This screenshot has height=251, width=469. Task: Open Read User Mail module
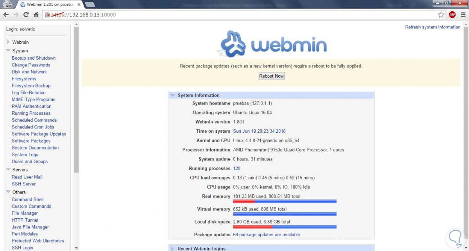coord(27,177)
